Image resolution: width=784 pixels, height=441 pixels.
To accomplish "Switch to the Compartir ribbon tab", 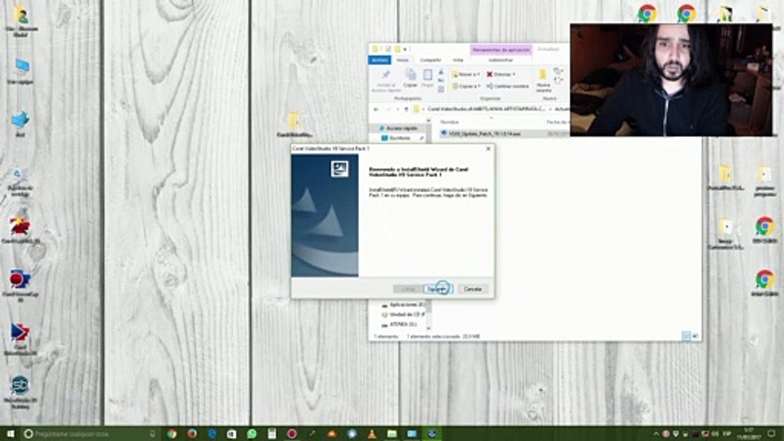I will tap(430, 60).
